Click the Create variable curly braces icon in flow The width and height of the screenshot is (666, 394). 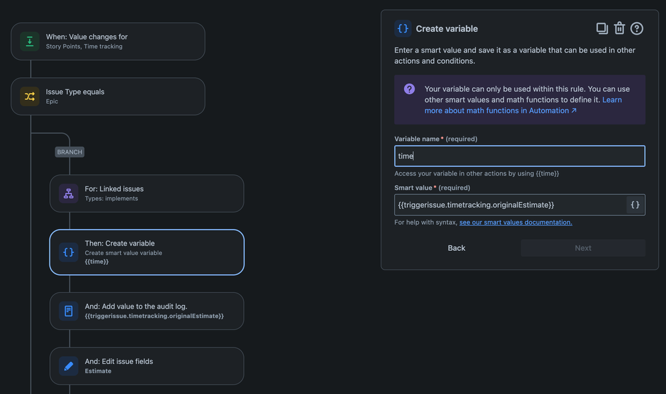pos(69,252)
